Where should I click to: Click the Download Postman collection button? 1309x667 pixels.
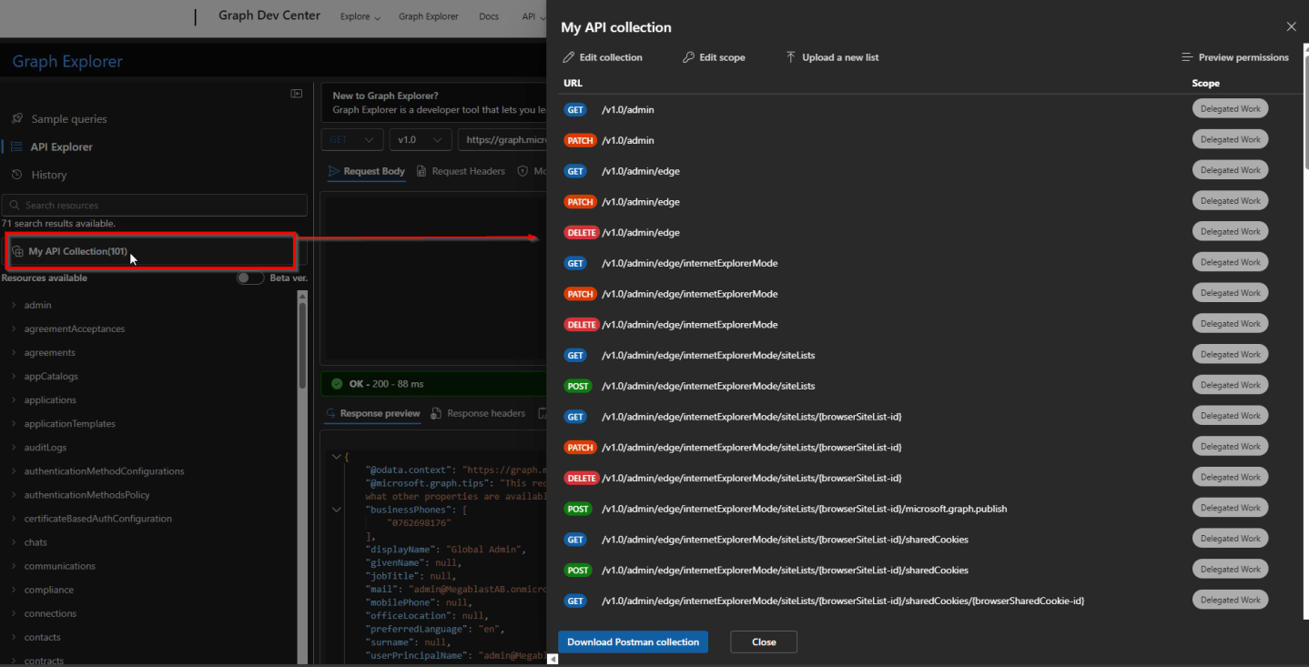point(633,642)
